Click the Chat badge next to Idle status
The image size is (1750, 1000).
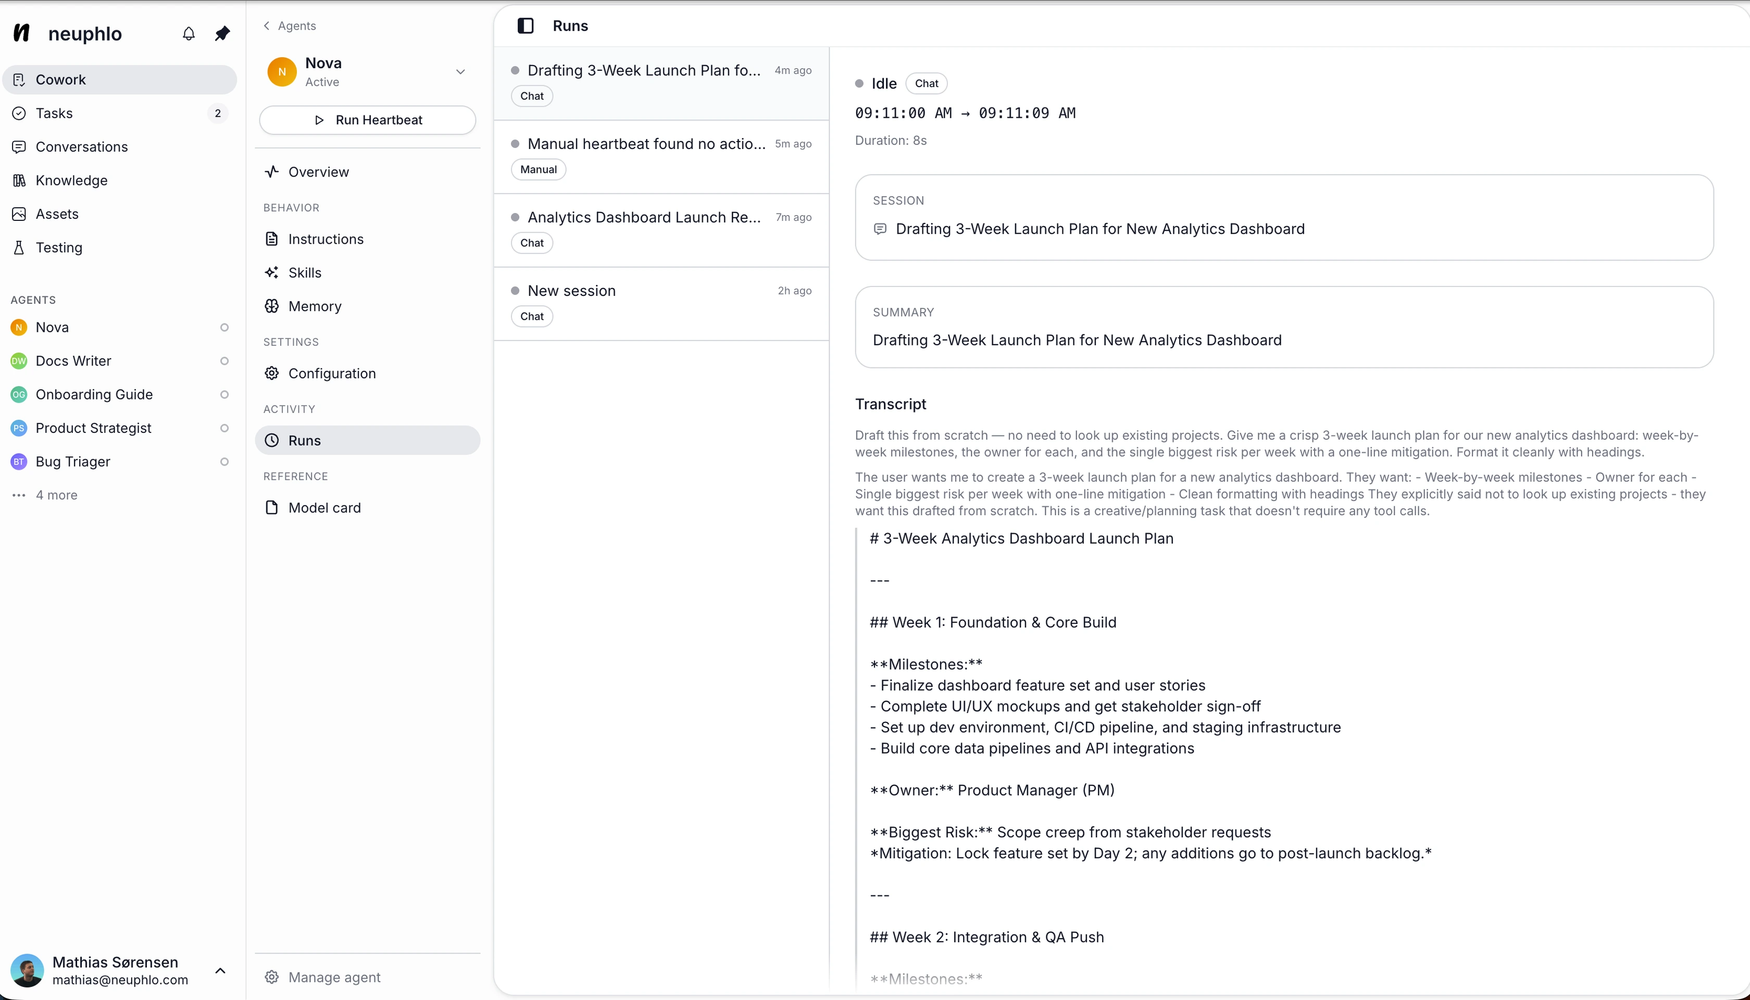click(927, 84)
